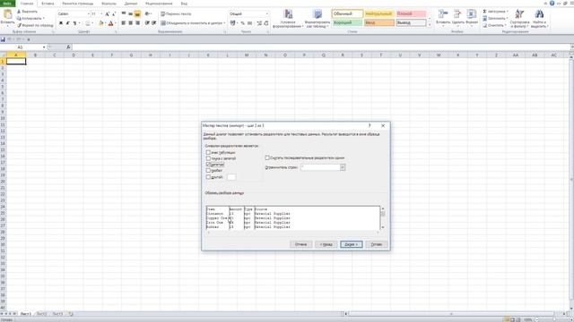Open Format as Table dropdown
The height and width of the screenshot is (322, 574).
[317, 20]
